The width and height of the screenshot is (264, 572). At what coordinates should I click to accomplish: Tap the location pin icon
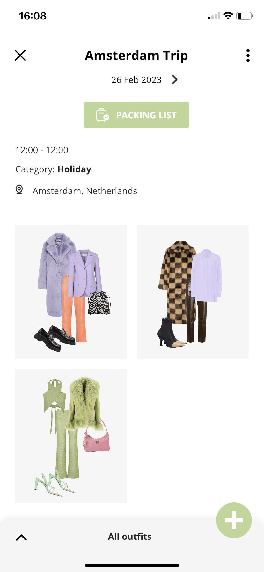19,190
